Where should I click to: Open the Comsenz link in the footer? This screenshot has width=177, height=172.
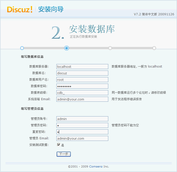click(x=96, y=166)
